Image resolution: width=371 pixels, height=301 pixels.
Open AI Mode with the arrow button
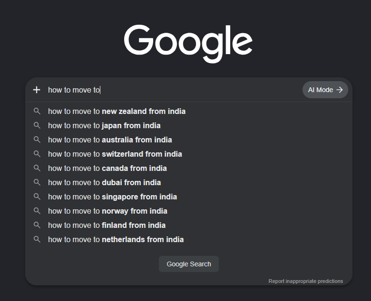tap(325, 90)
